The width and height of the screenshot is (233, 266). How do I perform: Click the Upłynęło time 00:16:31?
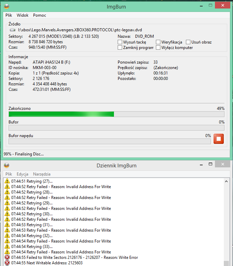[160, 73]
